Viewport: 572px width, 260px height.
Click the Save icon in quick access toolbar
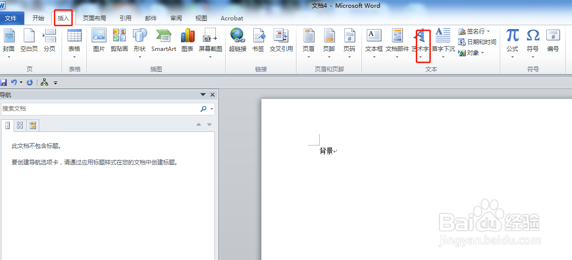point(3,82)
